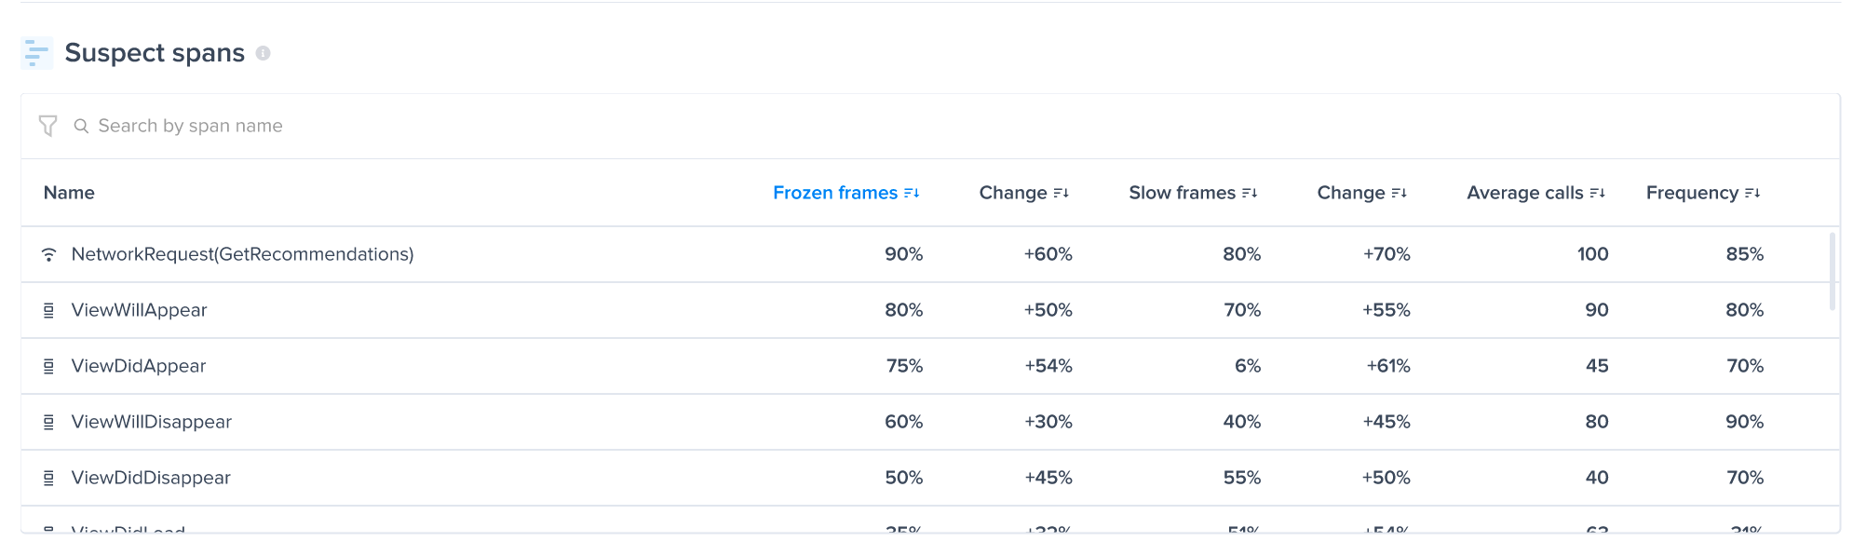Screen dimensions: 1853x555
Task: Click the span icon beside ViewDidAppear
Action: pyautogui.click(x=49, y=366)
